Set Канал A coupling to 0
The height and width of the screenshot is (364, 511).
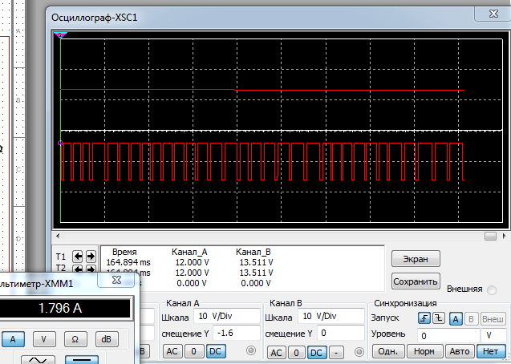[193, 351]
